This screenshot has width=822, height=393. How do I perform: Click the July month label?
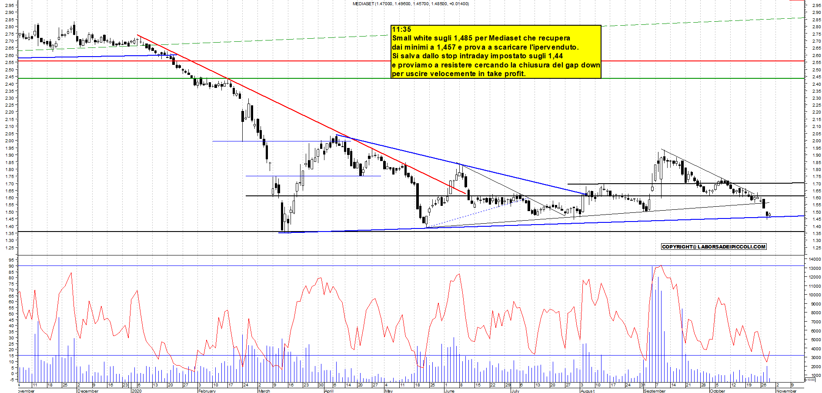click(515, 391)
